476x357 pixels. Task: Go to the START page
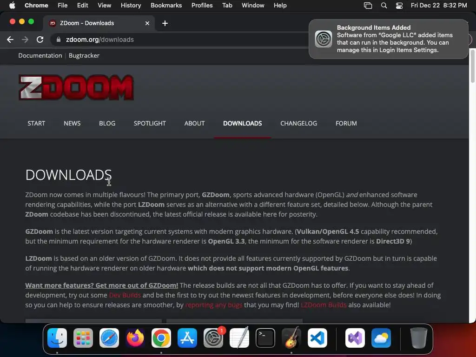coord(36,123)
